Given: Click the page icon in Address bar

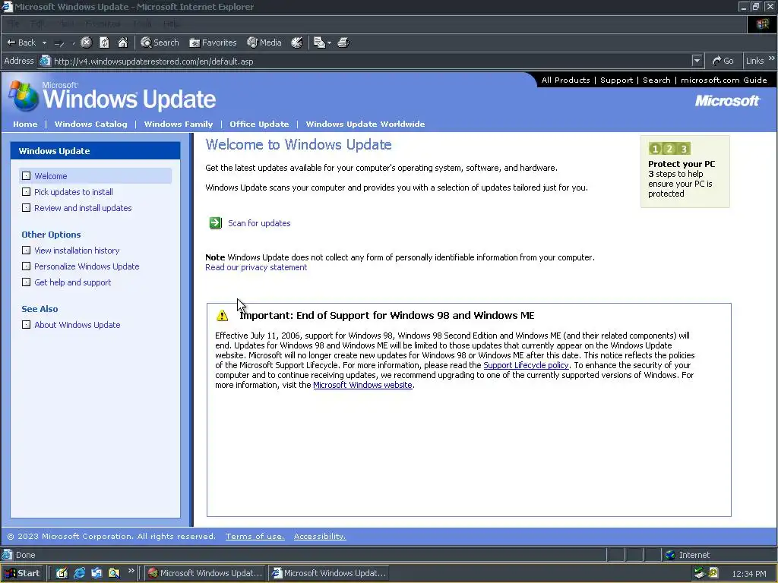Looking at the screenshot, I should [45, 61].
